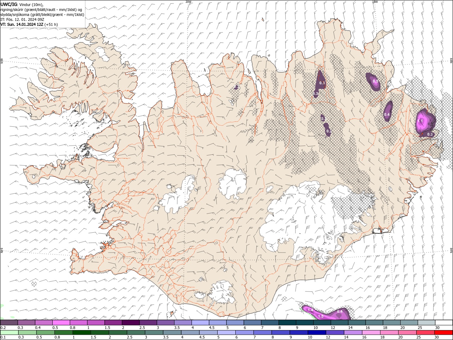
Task: Select the 4 lavender snow scale swatch
Action: (x=200, y=323)
